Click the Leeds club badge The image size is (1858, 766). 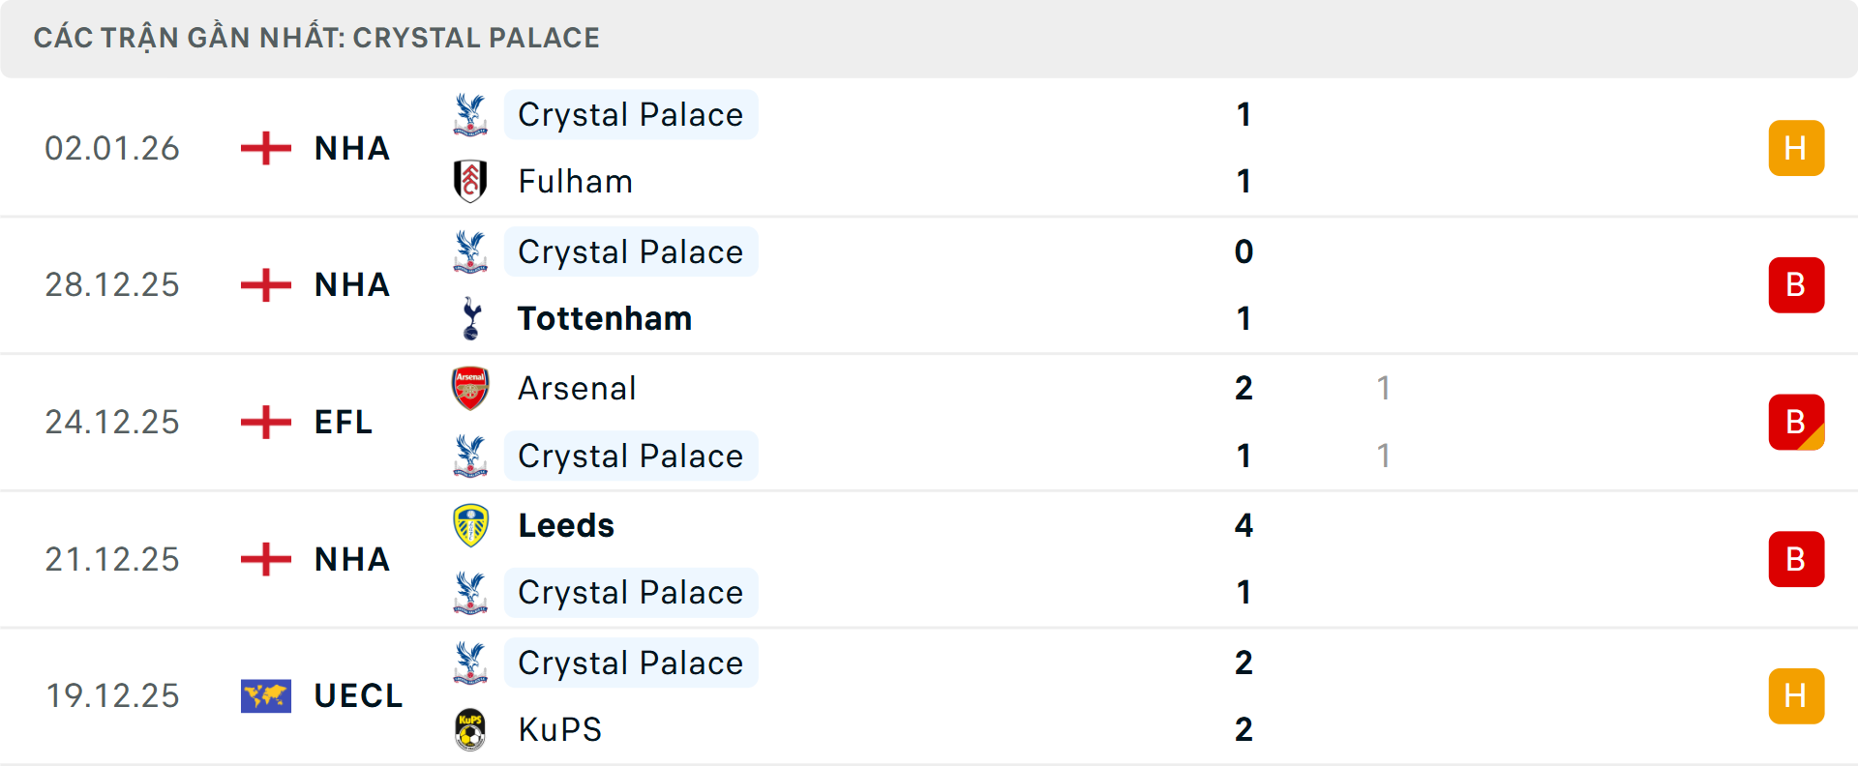click(x=471, y=525)
